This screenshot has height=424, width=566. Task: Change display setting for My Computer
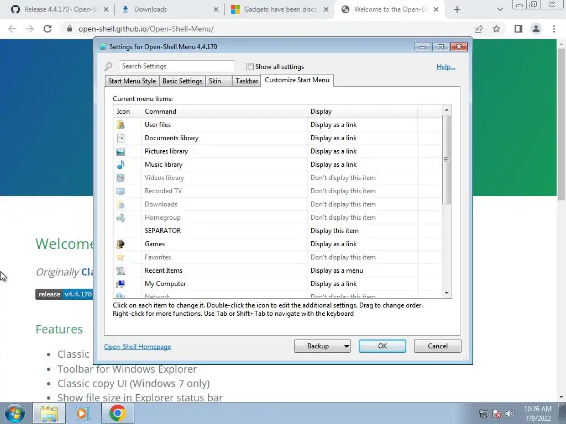[333, 284]
